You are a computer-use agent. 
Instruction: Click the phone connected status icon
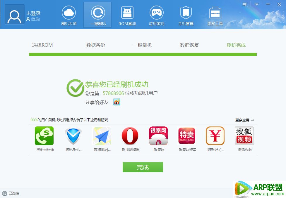coord(5,193)
